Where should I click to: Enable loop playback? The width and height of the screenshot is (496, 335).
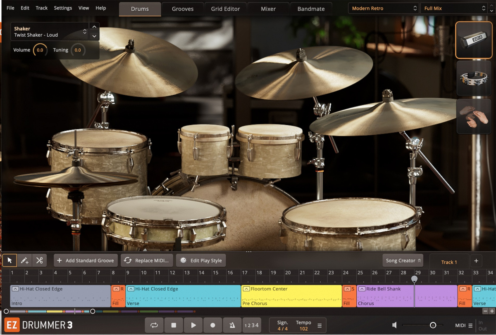(154, 325)
